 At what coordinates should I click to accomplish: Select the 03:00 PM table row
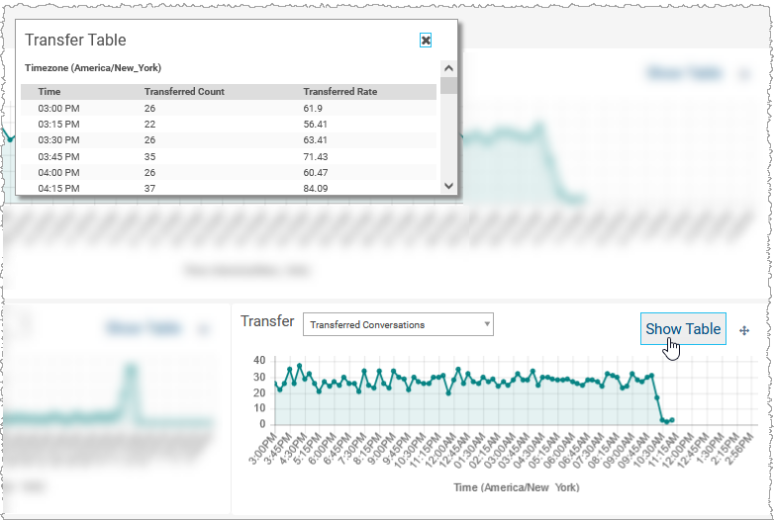coord(228,108)
